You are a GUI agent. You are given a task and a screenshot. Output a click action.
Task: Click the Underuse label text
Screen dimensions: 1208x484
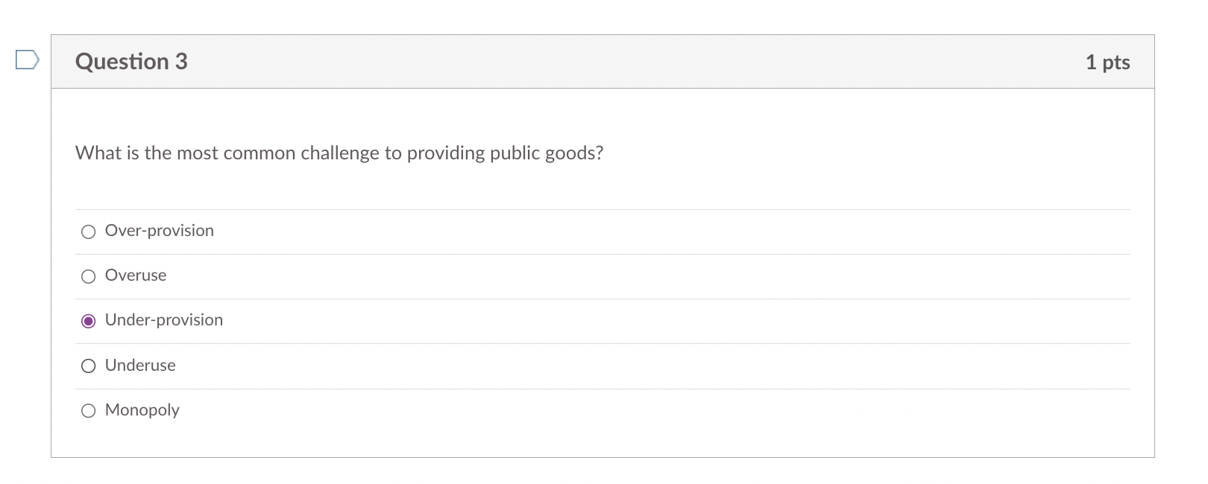coord(139,365)
